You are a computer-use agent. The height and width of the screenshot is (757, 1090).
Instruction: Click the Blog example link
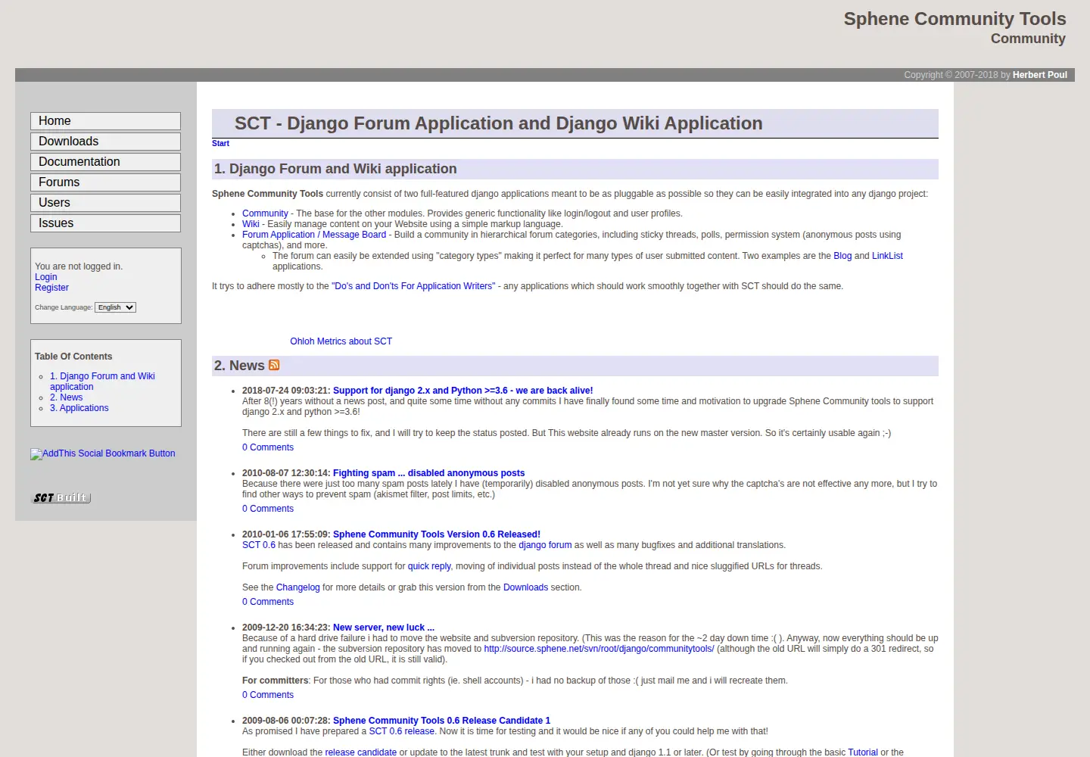pyautogui.click(x=842, y=256)
